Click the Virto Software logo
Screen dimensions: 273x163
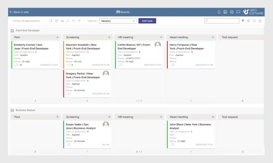coord(253,12)
